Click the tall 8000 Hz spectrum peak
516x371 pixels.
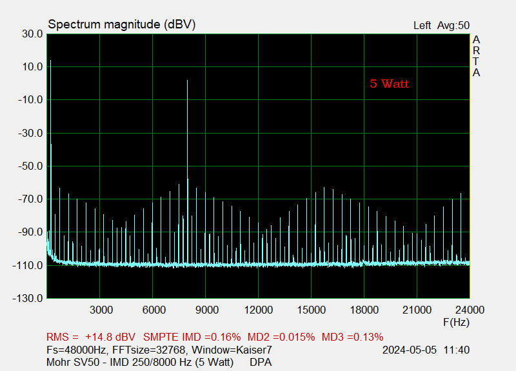[187, 171]
